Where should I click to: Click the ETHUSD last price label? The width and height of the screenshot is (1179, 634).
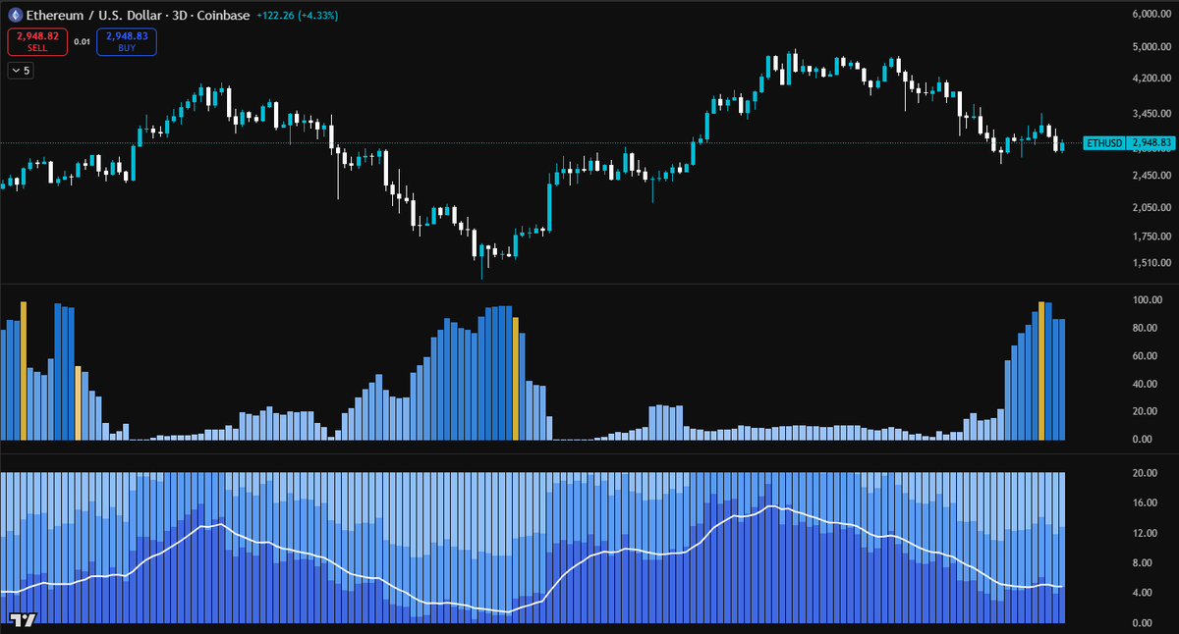pos(1129,143)
